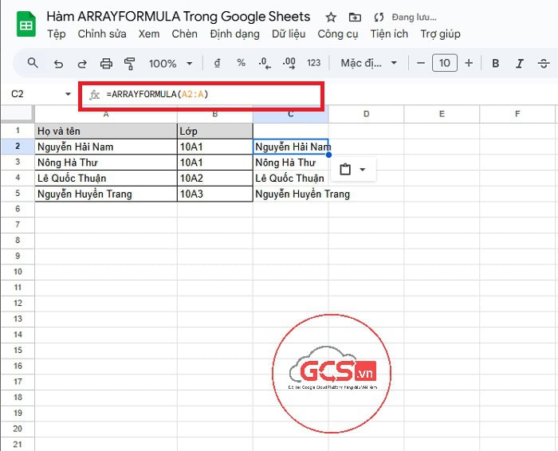This screenshot has height=451, width=558.
Task: Click the formula bar with ARRAYFORMULA
Action: 201,95
